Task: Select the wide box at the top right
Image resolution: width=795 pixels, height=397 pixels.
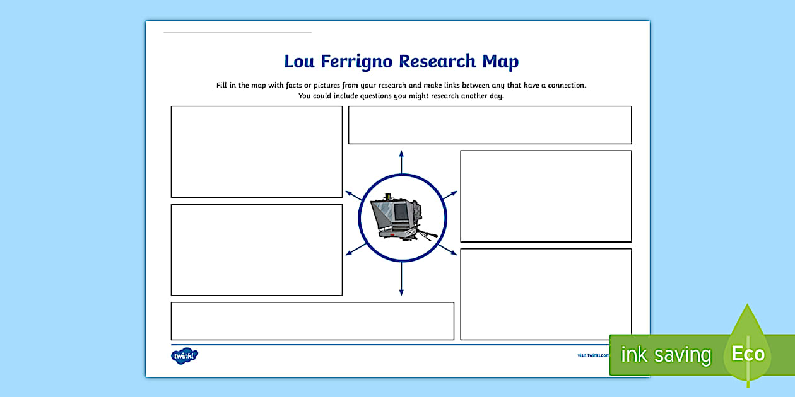Action: (490, 125)
